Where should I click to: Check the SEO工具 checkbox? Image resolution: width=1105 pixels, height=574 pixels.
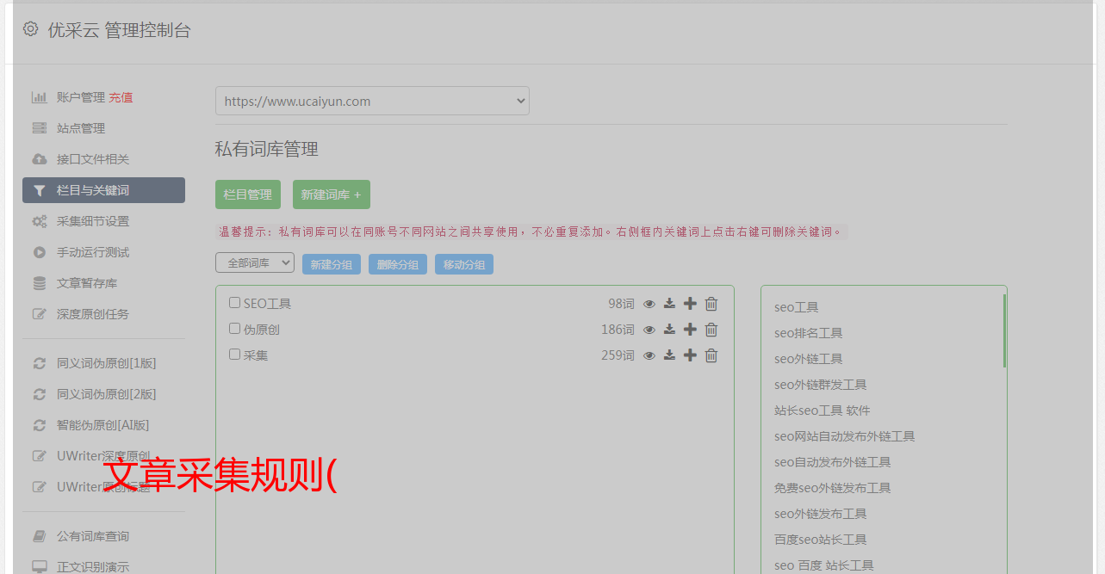coord(234,303)
